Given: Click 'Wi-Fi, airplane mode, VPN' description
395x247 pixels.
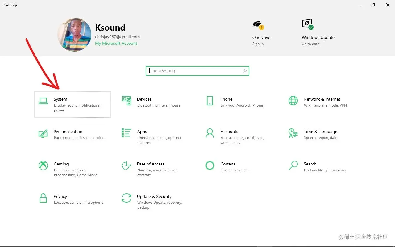Looking at the screenshot, I should (x=325, y=105).
